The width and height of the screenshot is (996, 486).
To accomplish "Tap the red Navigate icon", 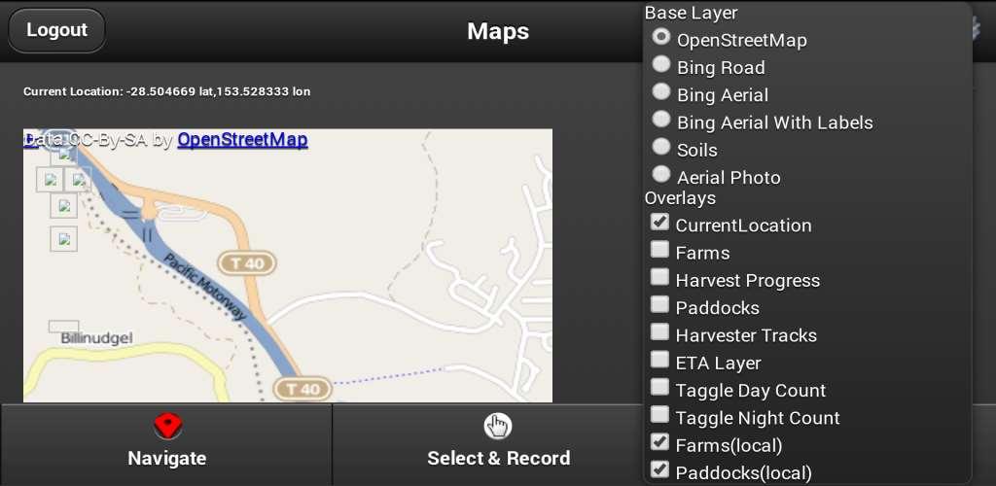I will (167, 426).
